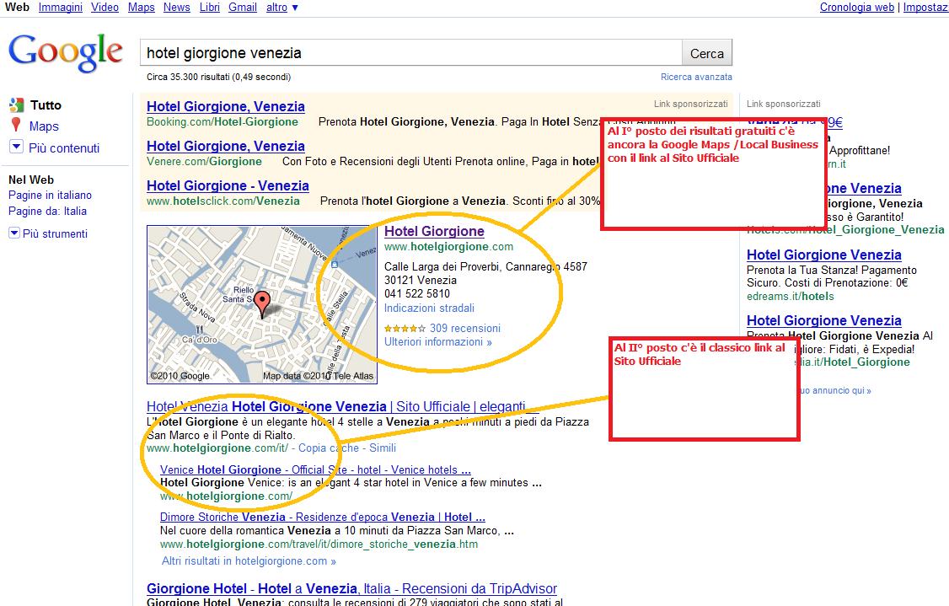This screenshot has height=606, width=949.
Task: Switch to the Immagini tab
Action: [x=61, y=8]
